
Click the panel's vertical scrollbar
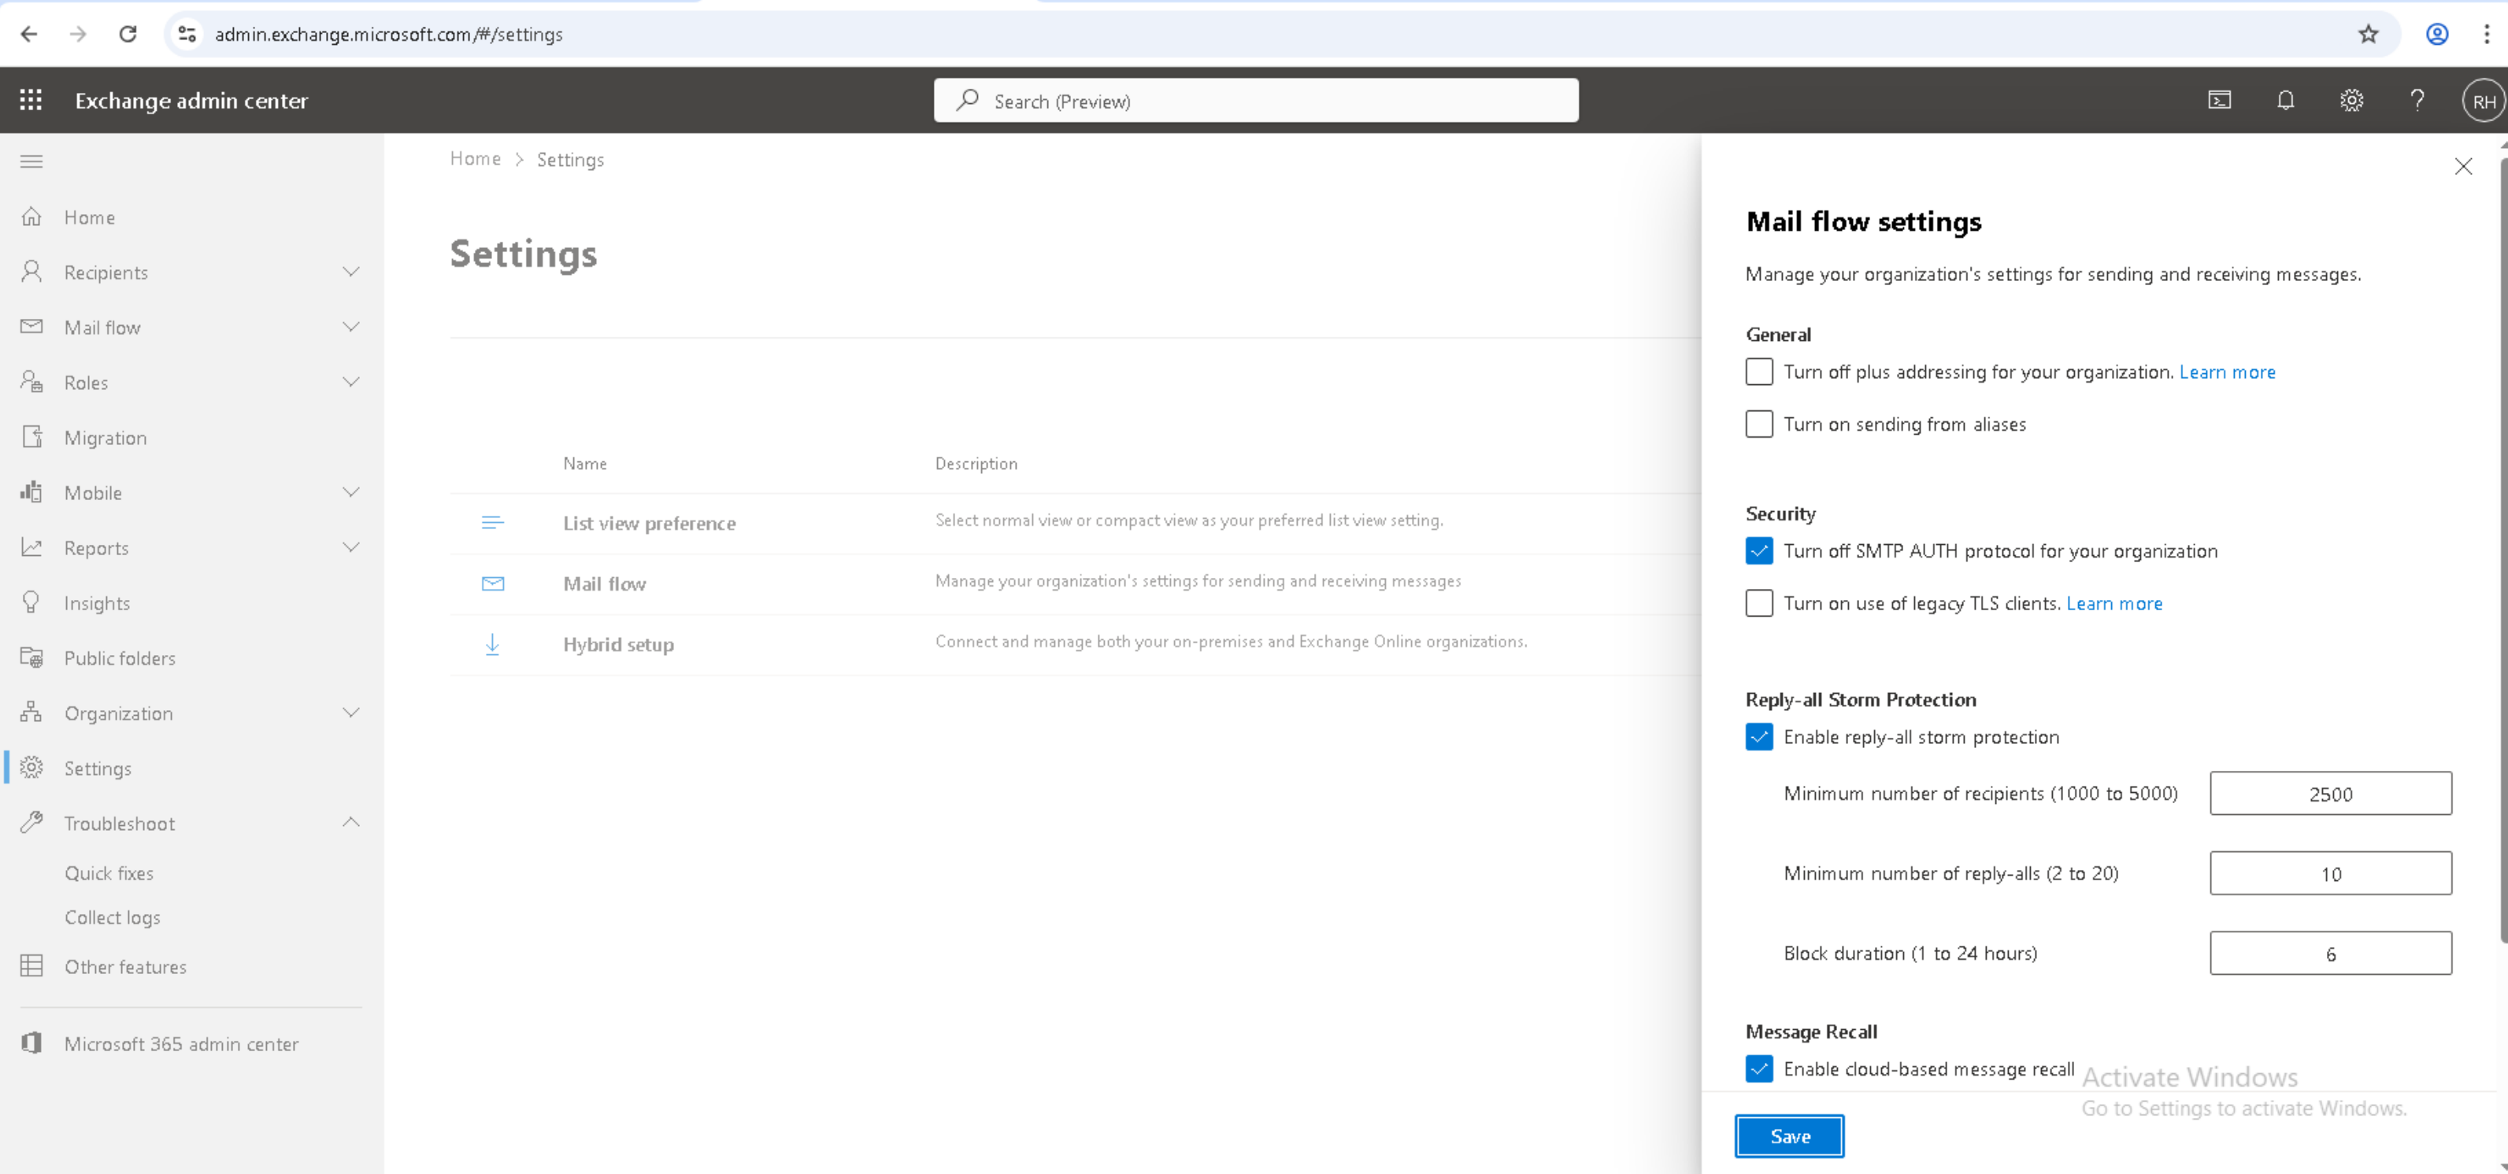pos(2501,545)
